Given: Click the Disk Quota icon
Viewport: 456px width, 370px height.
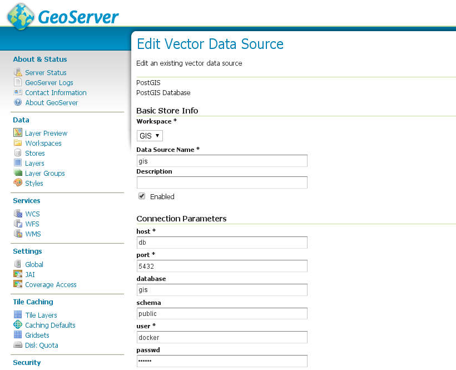Looking at the screenshot, I should 17,345.
